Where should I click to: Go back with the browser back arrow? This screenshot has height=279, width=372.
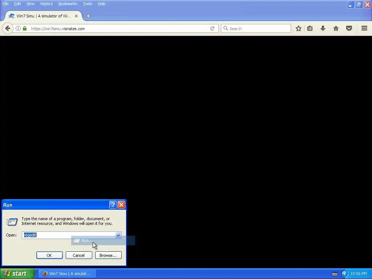coord(8,29)
